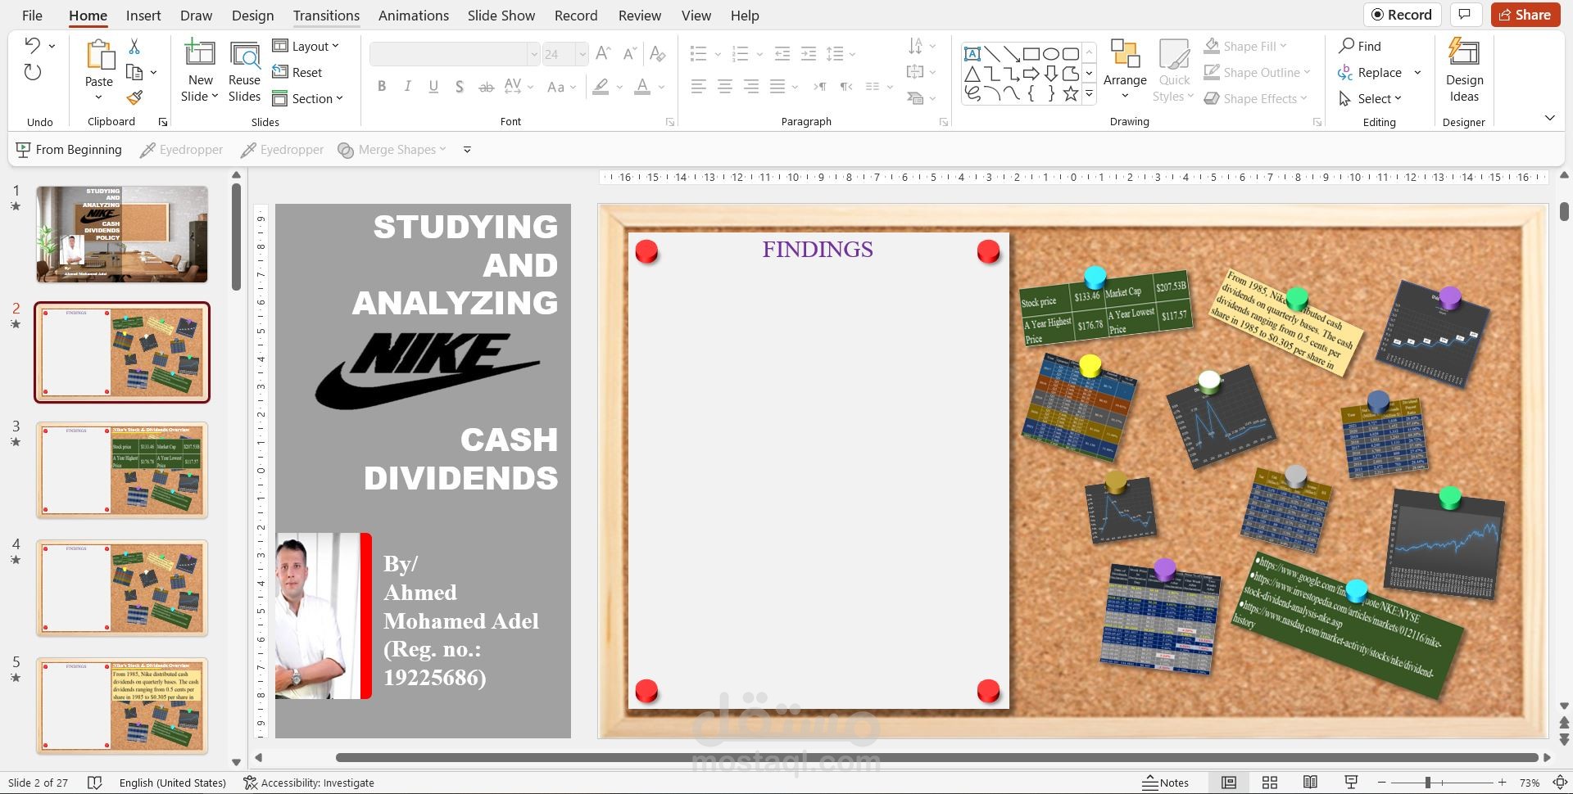Click the Paste clipboard icon
This screenshot has width=1573, height=794.
coord(99,55)
